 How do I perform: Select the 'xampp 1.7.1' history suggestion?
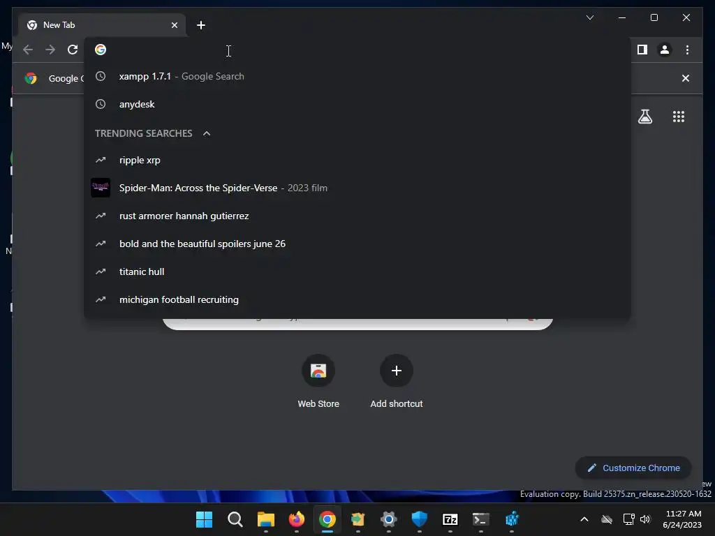(x=357, y=76)
